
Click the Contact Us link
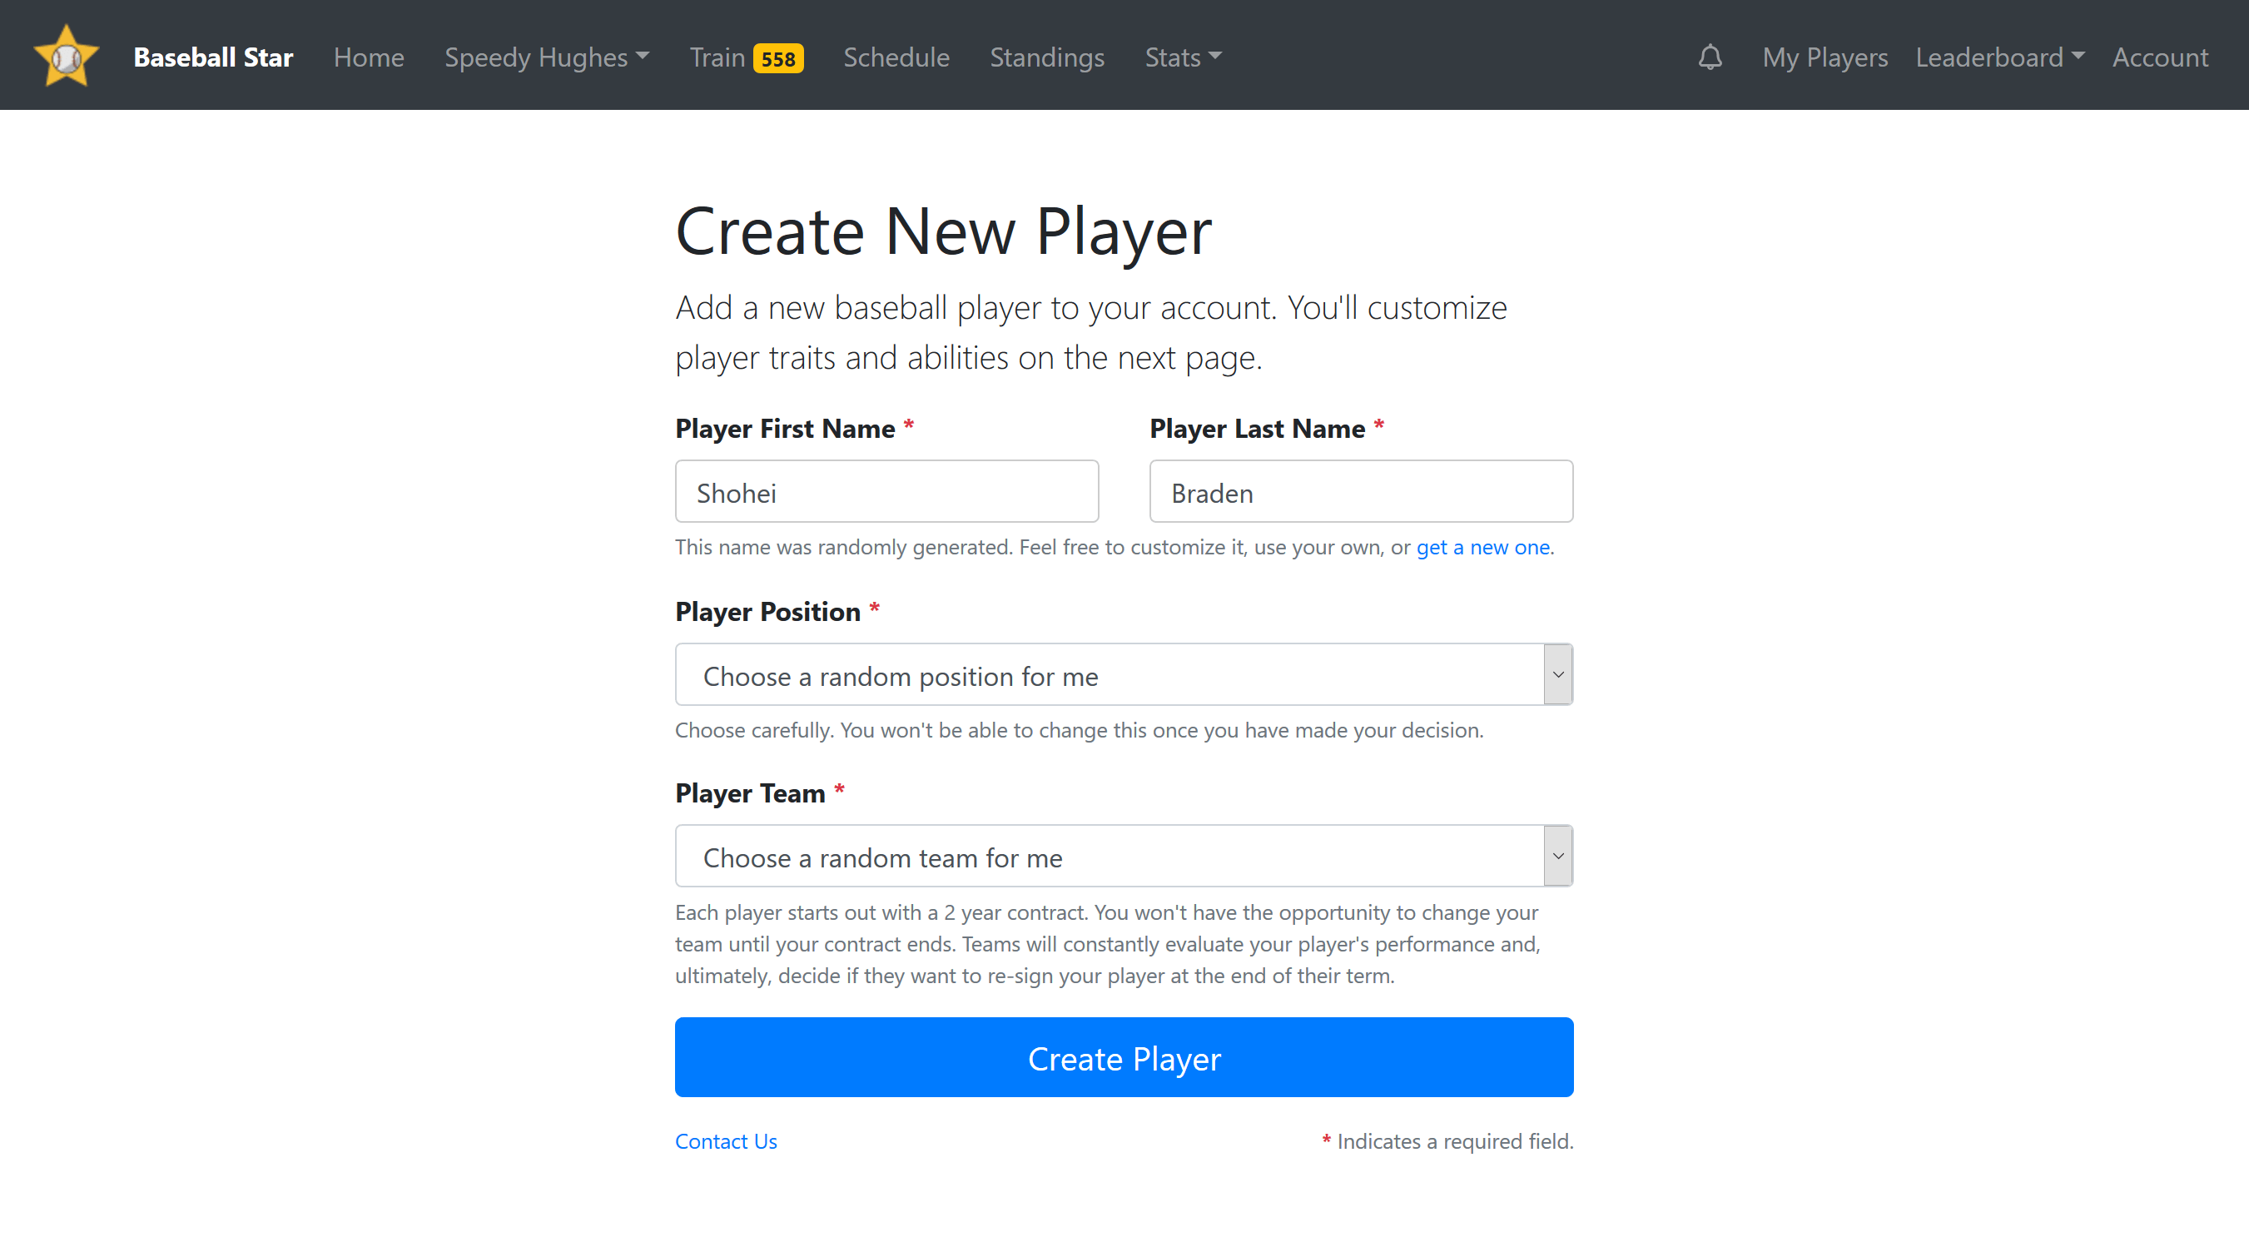click(x=727, y=1140)
